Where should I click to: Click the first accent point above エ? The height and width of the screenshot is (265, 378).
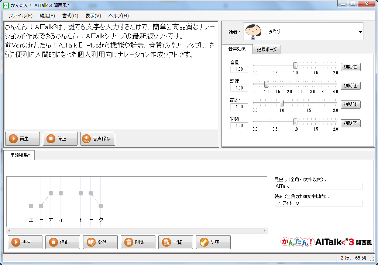coord(31,206)
